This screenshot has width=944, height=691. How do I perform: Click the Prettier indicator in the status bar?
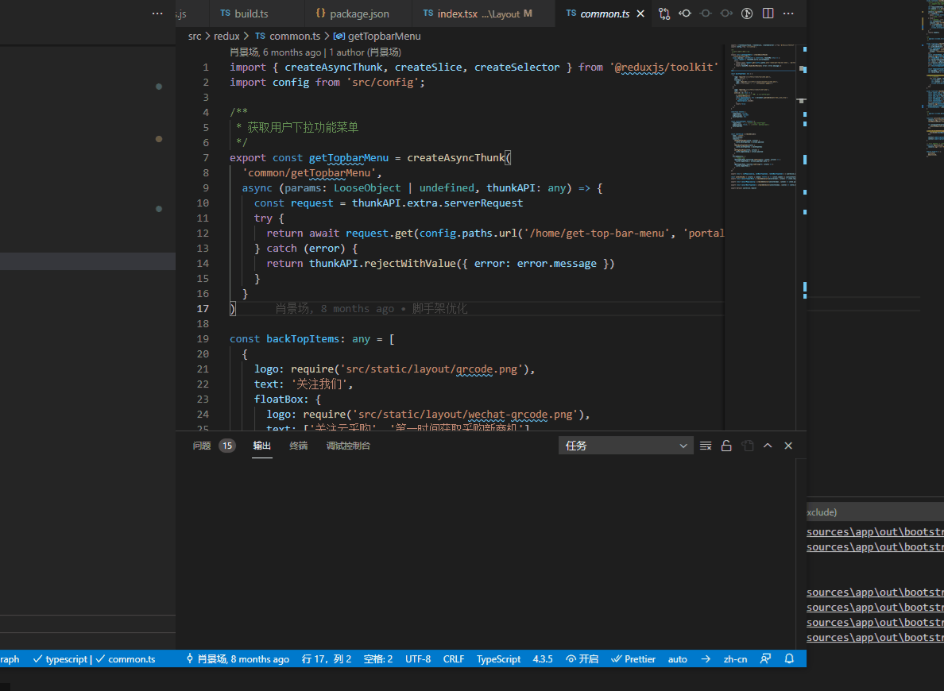point(633,658)
